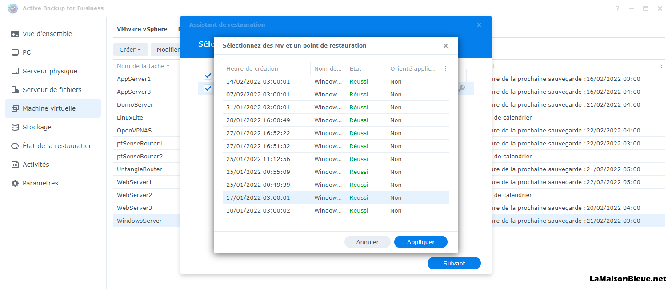Select restore point 25/01/2022 11:12:56

tap(336, 159)
